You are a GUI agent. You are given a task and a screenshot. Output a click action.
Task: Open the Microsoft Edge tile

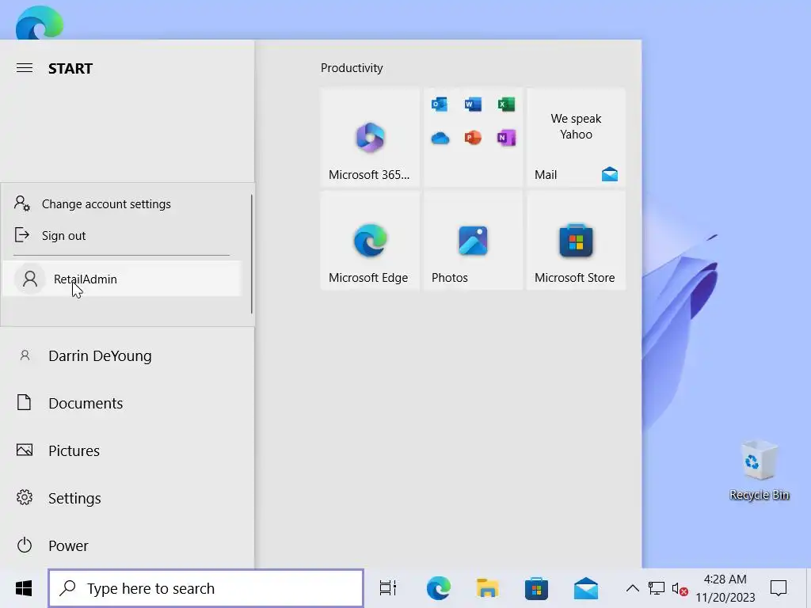[370, 241]
